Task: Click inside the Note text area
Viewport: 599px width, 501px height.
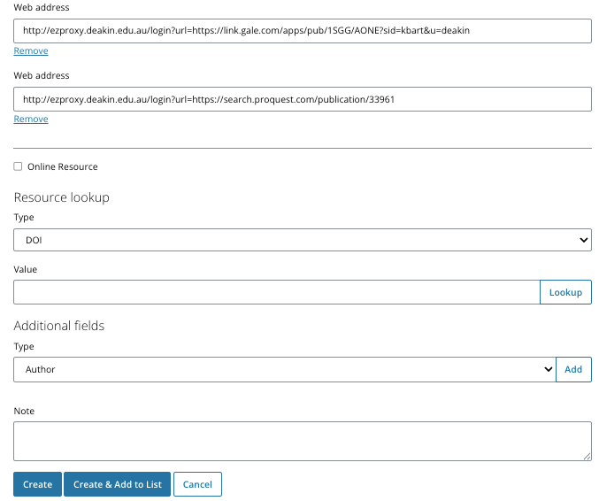Action: coord(302,440)
